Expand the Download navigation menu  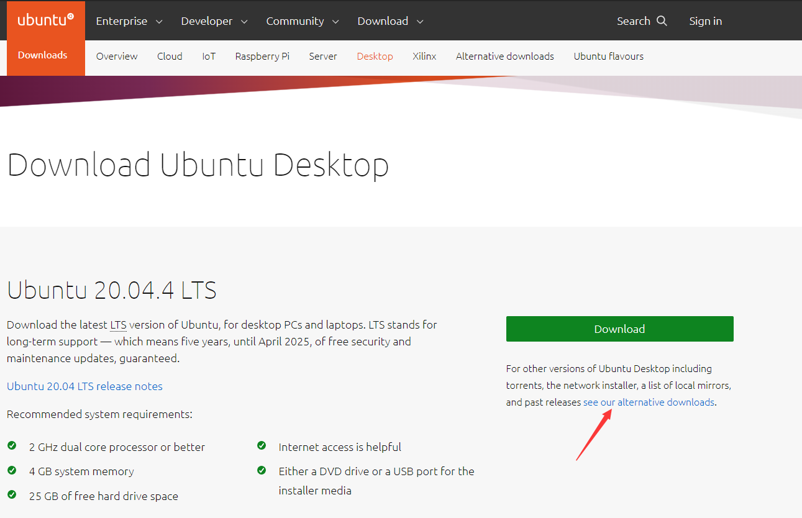click(x=391, y=21)
